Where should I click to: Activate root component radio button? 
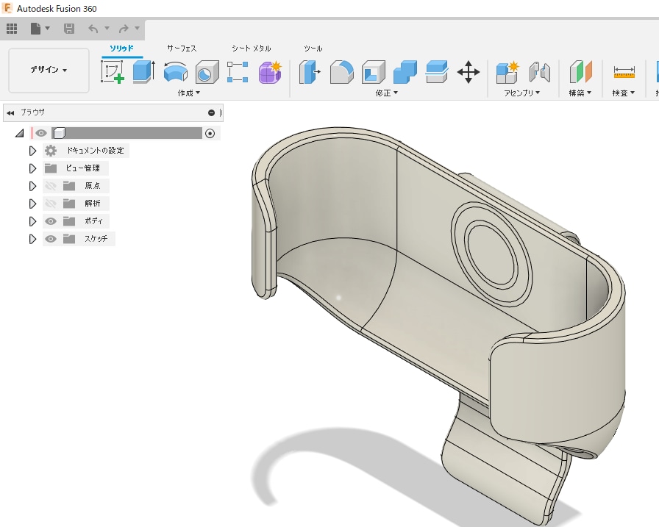point(210,134)
